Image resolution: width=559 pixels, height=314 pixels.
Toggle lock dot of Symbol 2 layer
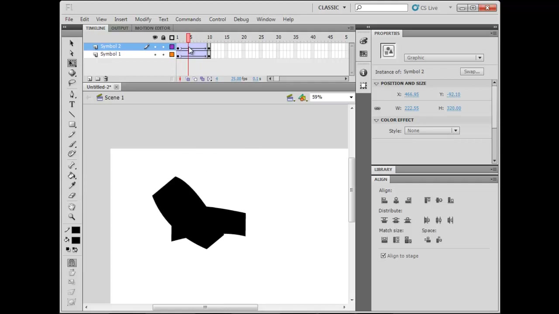(x=163, y=47)
